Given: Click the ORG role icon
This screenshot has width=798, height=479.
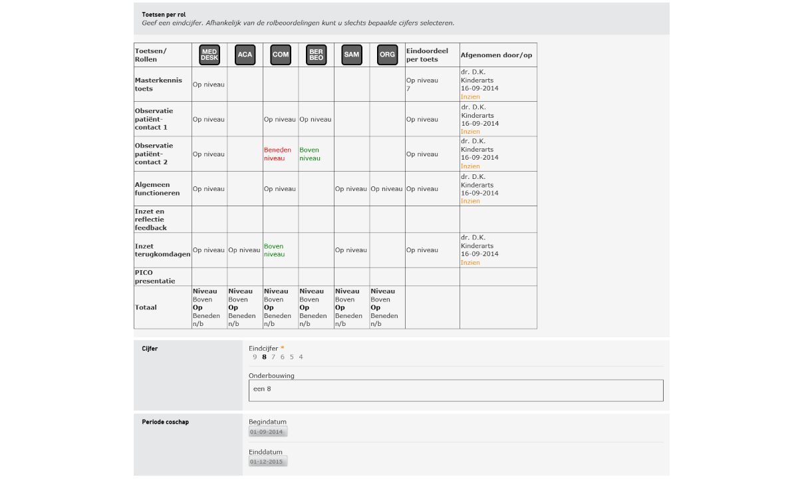Looking at the screenshot, I should click(x=387, y=55).
